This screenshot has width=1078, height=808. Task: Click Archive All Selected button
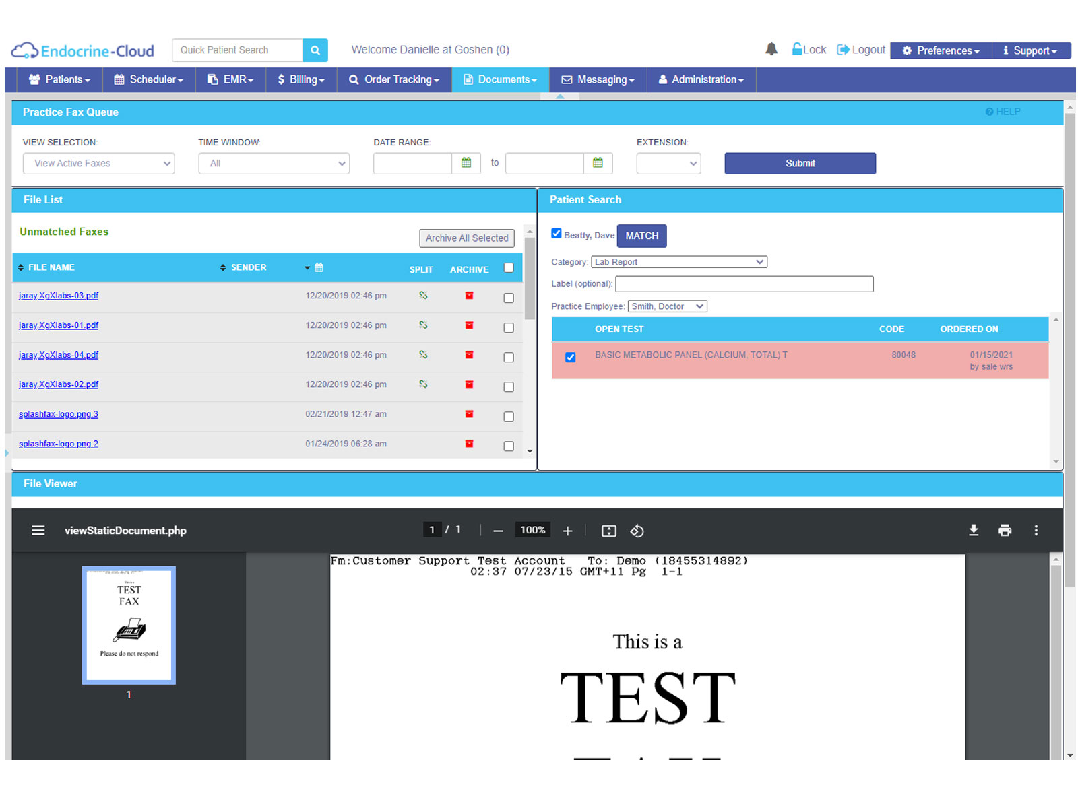click(x=467, y=238)
